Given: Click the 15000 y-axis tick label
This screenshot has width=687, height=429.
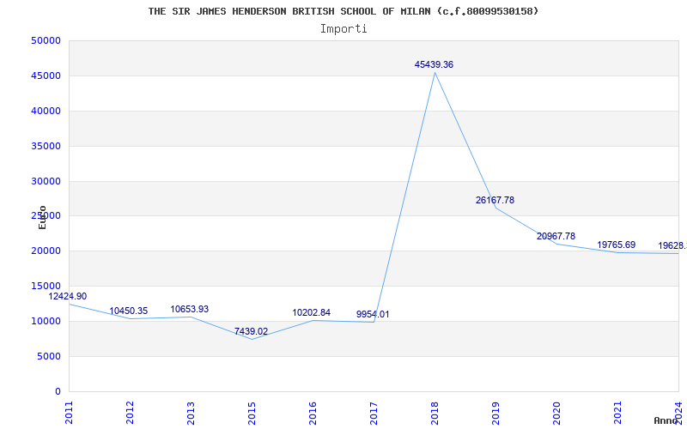Looking at the screenshot, I should [x=46, y=287].
